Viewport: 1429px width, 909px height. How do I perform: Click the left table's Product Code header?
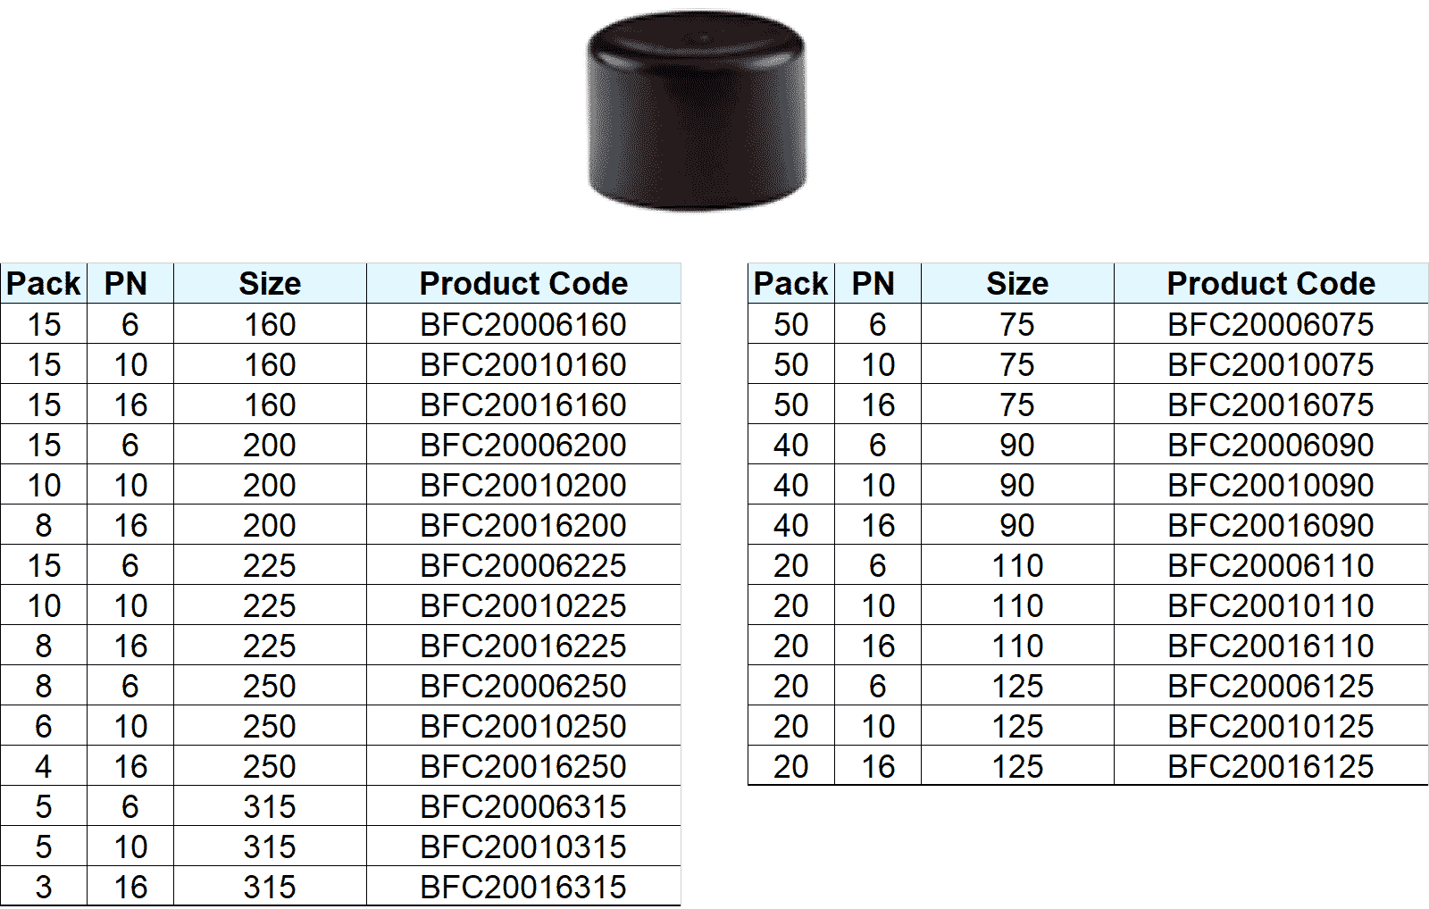tap(523, 284)
